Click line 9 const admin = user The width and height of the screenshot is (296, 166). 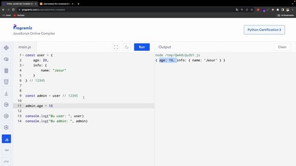click(51, 95)
